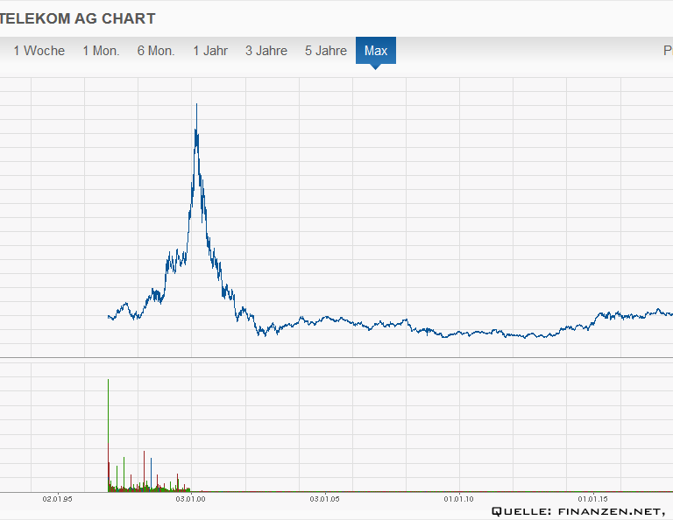Select the 5 Jahre chart period

326,51
